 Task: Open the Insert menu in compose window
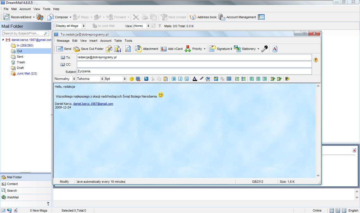[93, 41]
